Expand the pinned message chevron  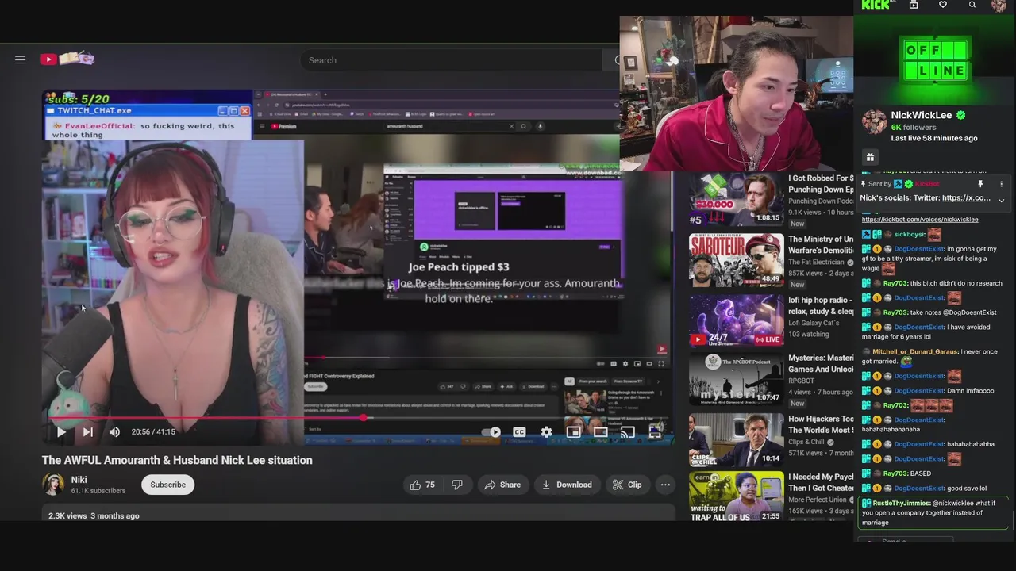[x=1001, y=200]
